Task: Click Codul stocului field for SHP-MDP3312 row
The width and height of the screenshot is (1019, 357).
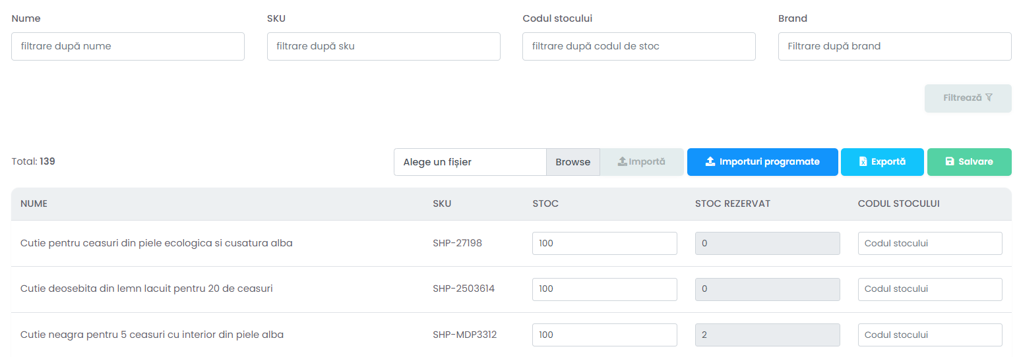Action: [x=930, y=335]
